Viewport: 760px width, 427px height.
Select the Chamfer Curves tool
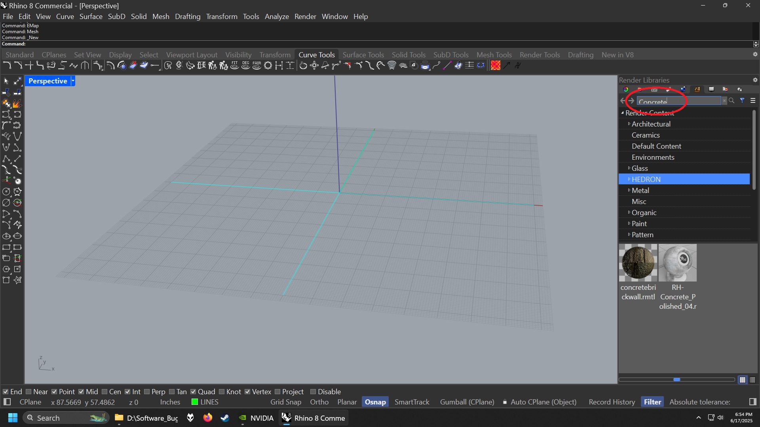pyautogui.click(x=18, y=65)
